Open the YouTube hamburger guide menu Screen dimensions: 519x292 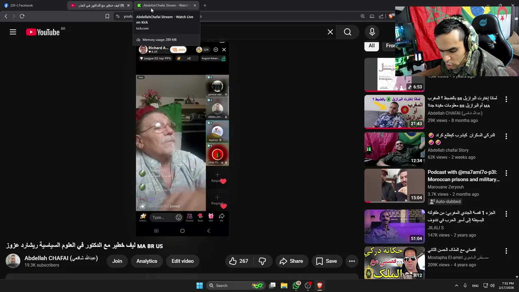pos(13,32)
